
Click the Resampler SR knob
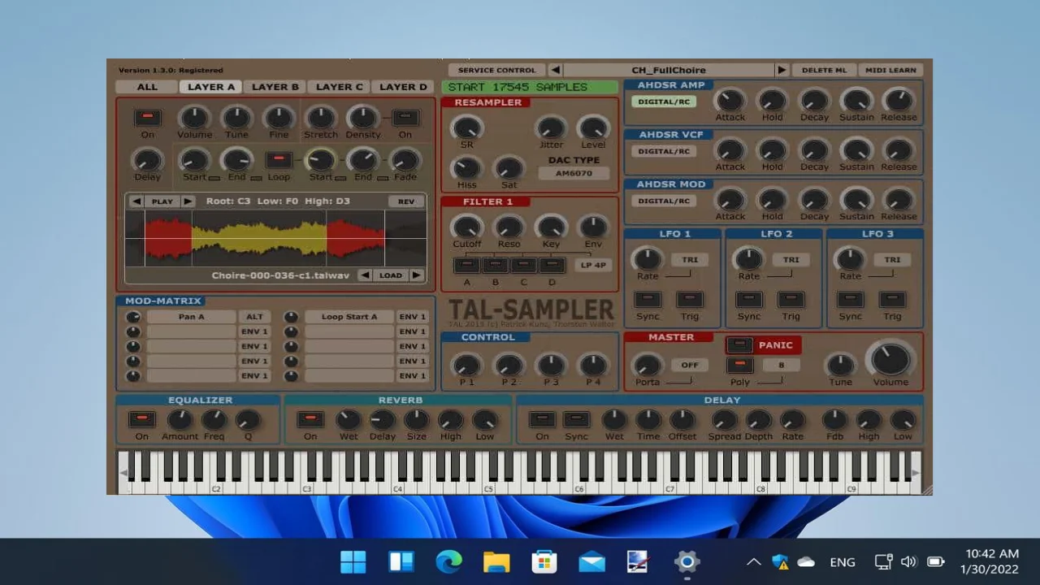coord(466,127)
